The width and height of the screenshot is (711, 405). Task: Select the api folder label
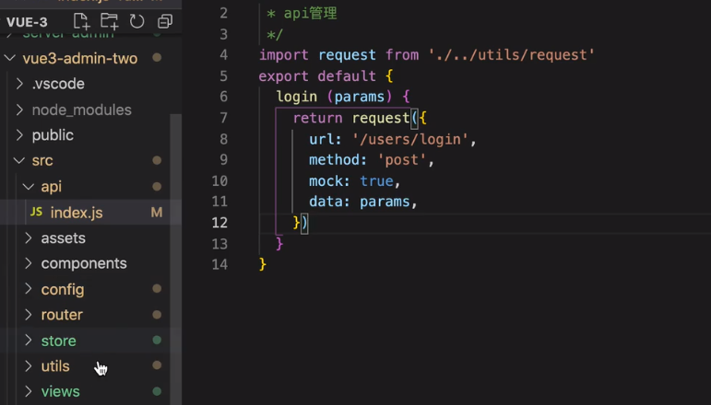point(52,187)
